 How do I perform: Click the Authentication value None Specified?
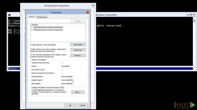point(67,77)
